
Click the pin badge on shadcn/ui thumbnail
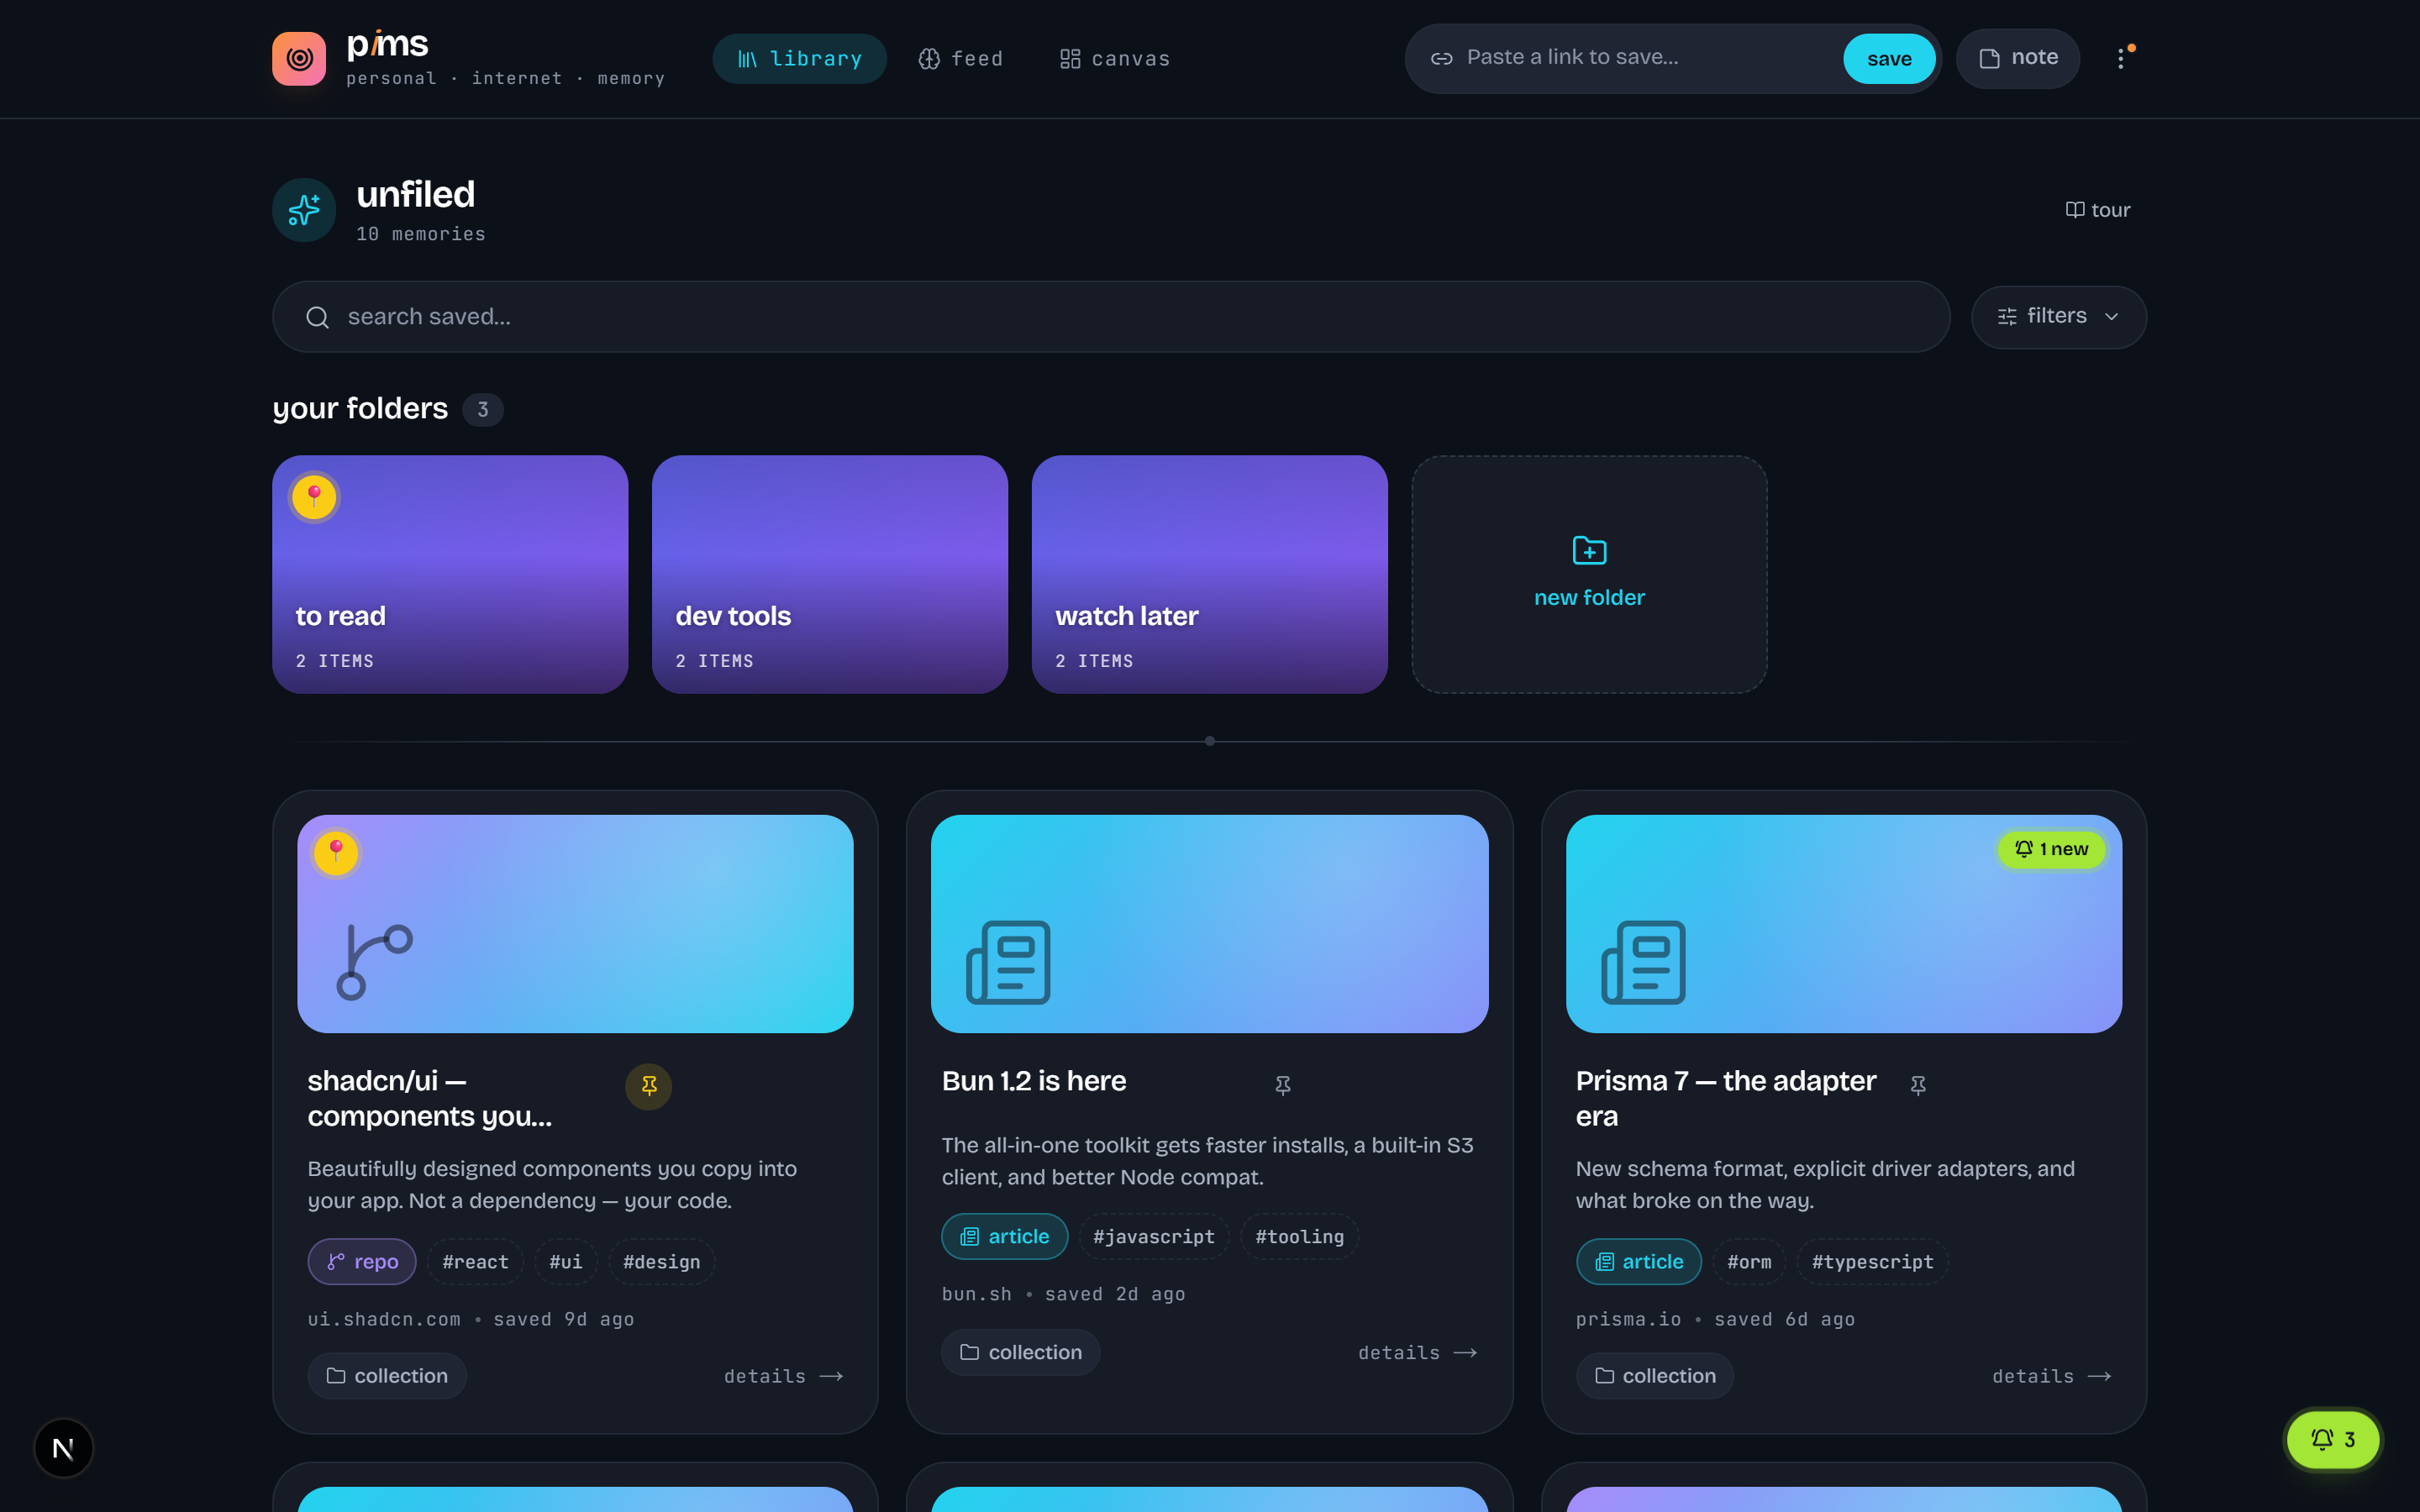pyautogui.click(x=336, y=853)
